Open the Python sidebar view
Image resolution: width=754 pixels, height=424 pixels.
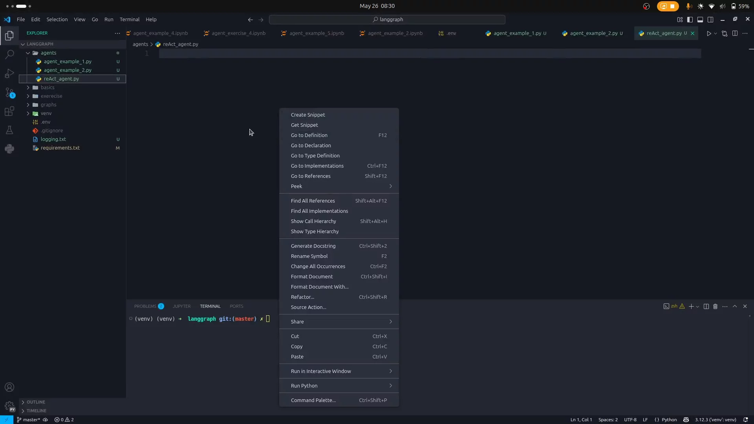9,149
